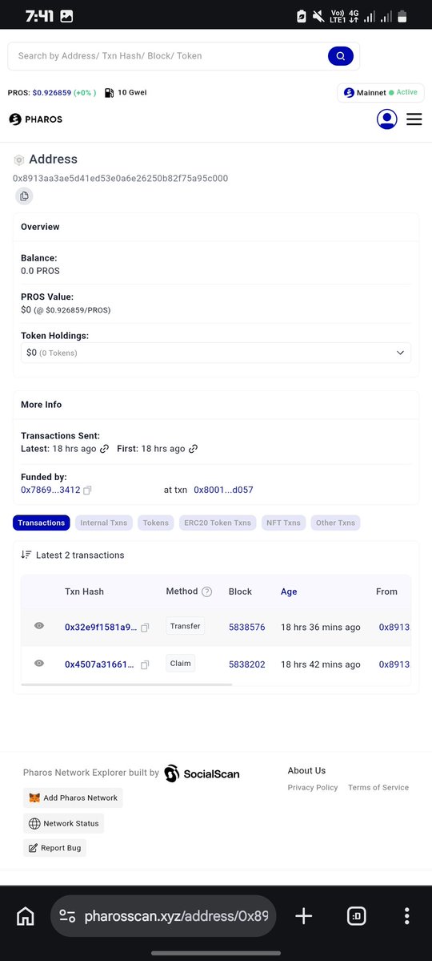Copy the address with the copy icon
432x961 pixels.
click(x=24, y=196)
